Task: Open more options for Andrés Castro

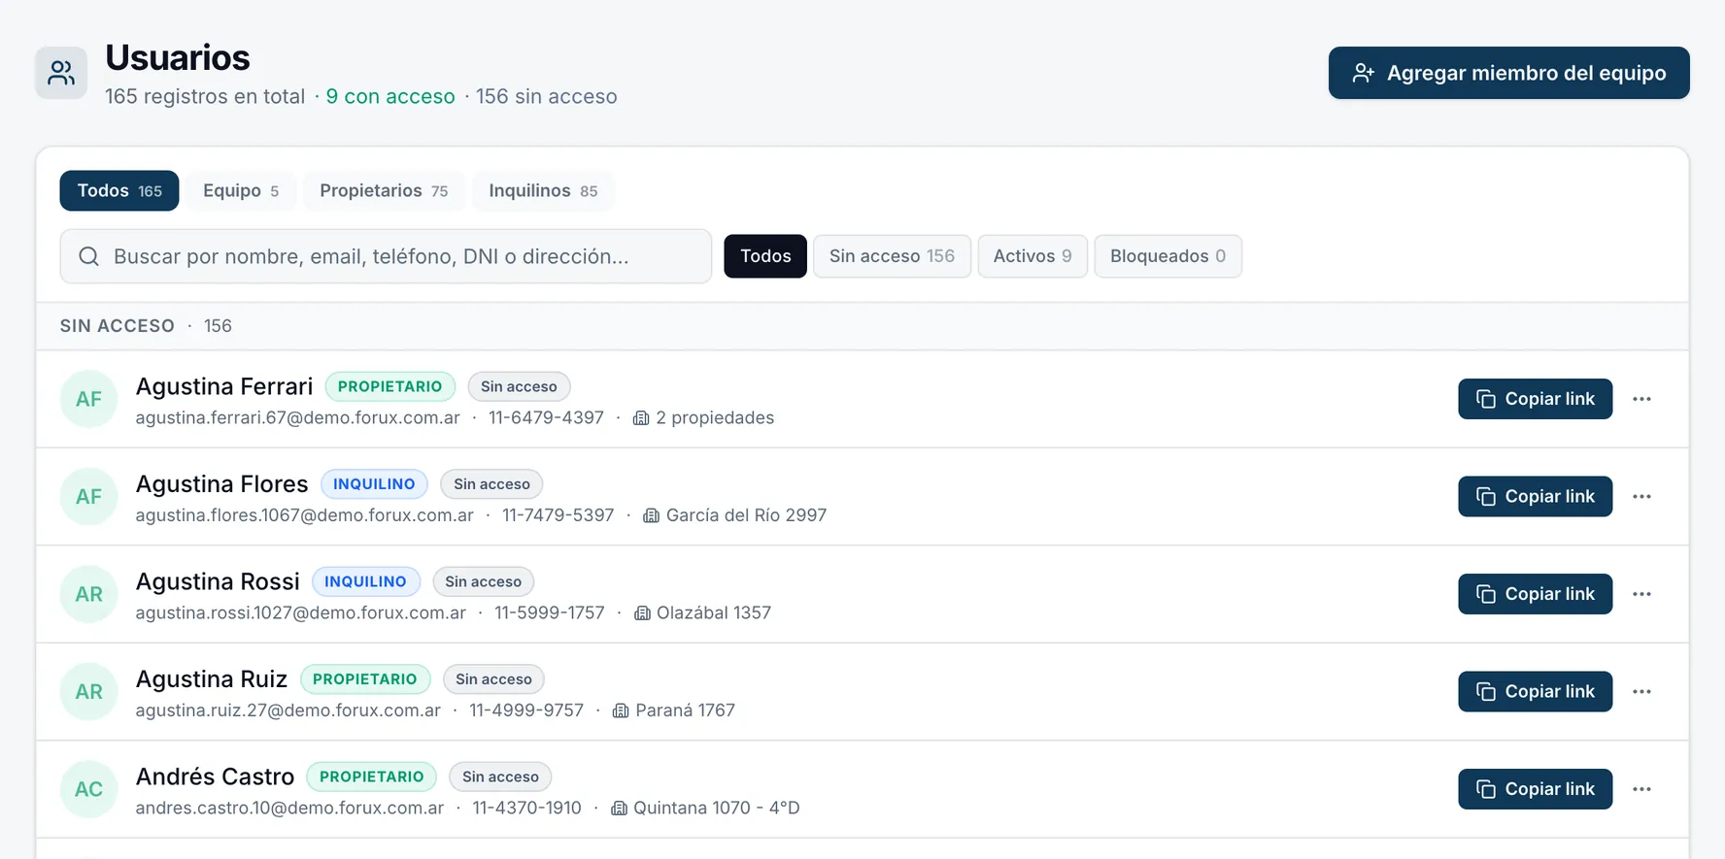Action: click(1641, 789)
